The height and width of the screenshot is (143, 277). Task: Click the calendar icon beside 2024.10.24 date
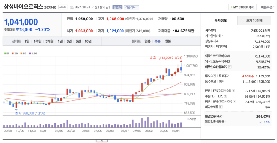[72, 7]
